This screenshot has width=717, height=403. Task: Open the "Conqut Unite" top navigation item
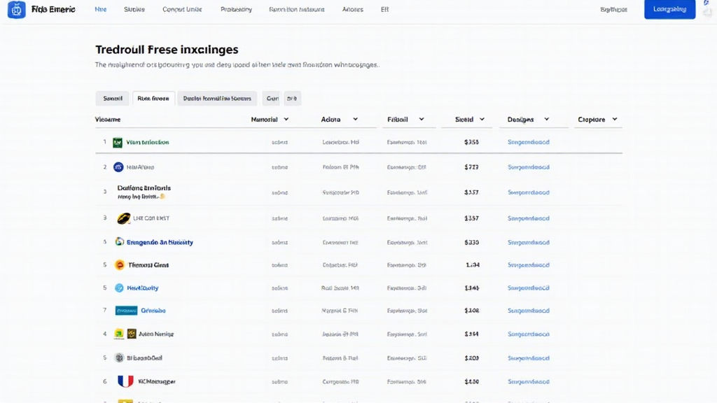[x=182, y=10]
